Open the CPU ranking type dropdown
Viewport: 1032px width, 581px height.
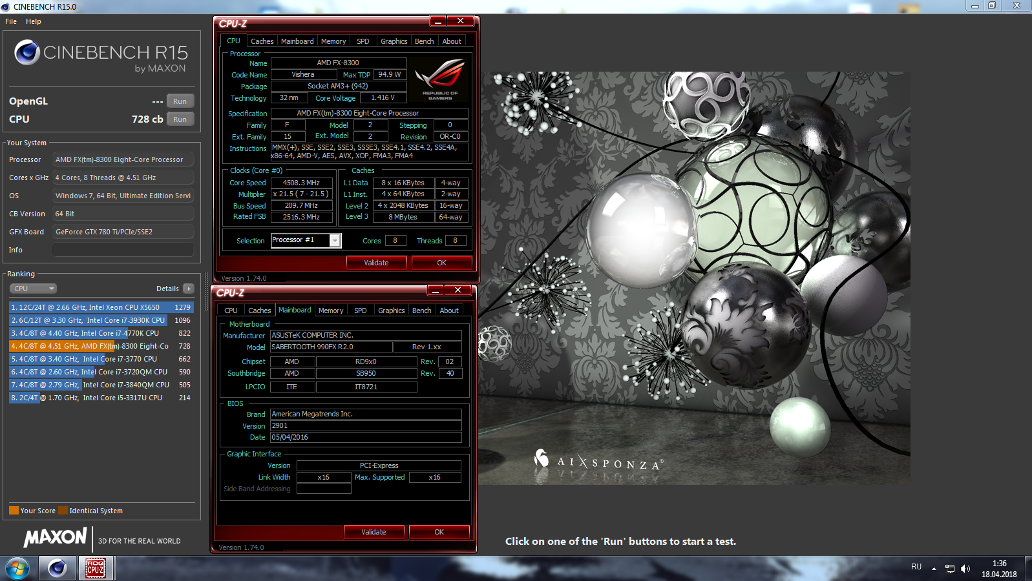33,289
